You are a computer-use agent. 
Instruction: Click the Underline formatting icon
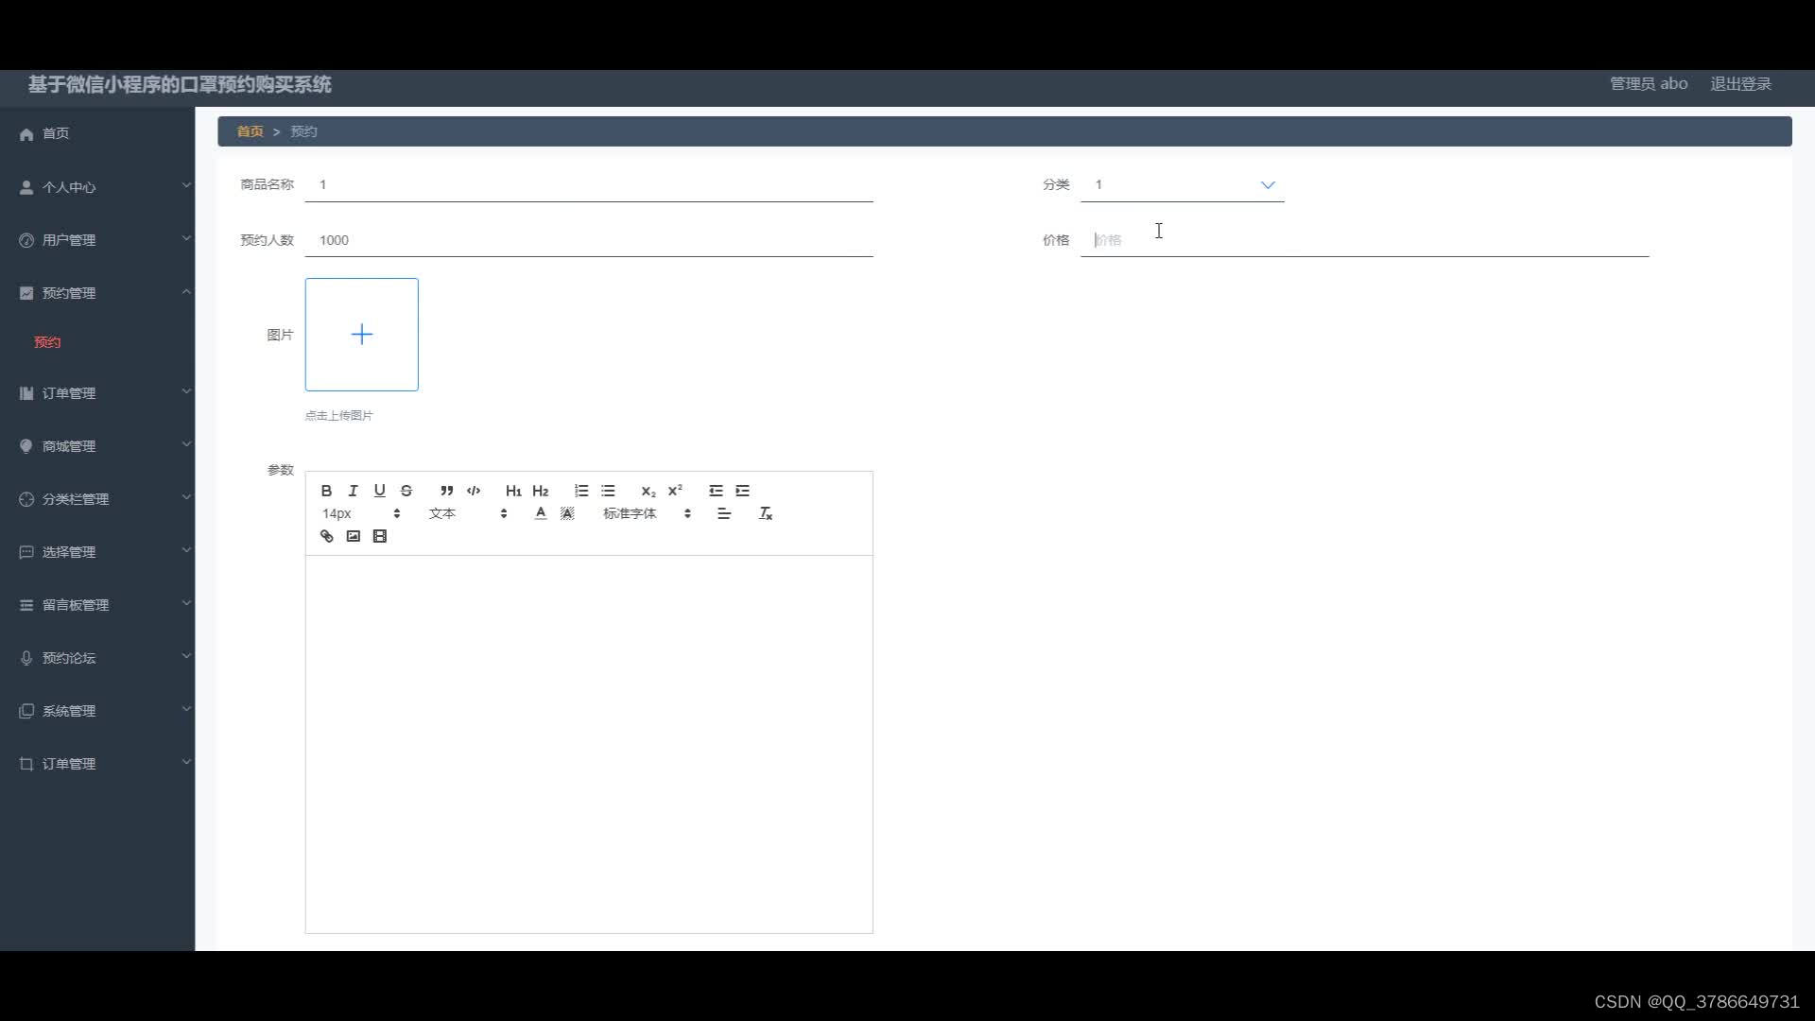click(x=380, y=490)
